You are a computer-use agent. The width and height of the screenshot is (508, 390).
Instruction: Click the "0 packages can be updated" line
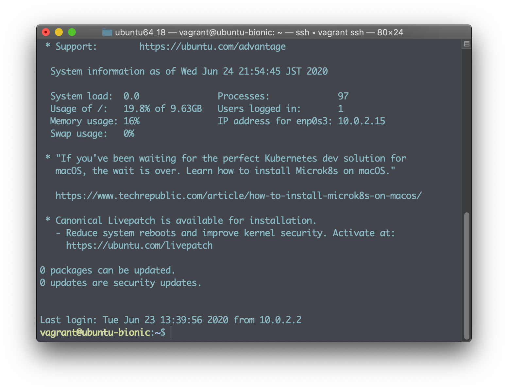(x=108, y=270)
